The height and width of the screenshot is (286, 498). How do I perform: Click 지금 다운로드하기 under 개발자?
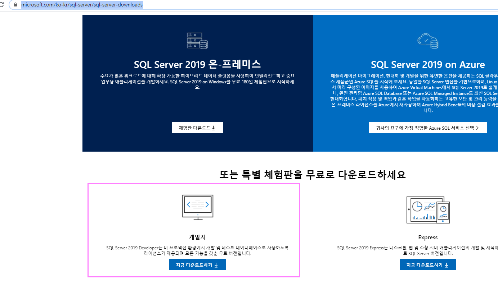click(x=197, y=265)
